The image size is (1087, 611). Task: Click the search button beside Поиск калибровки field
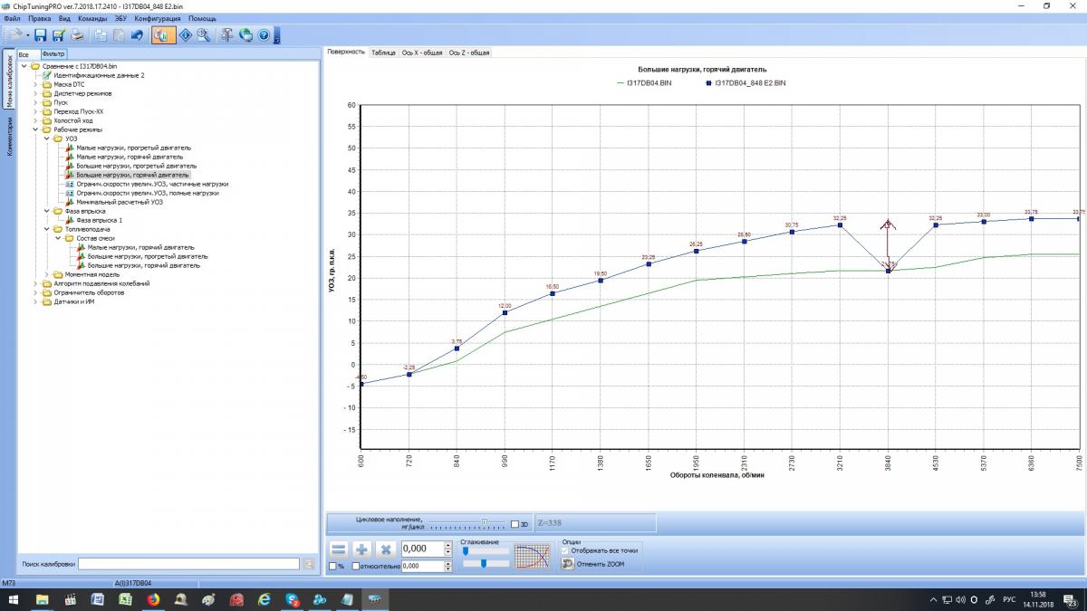[x=308, y=564]
